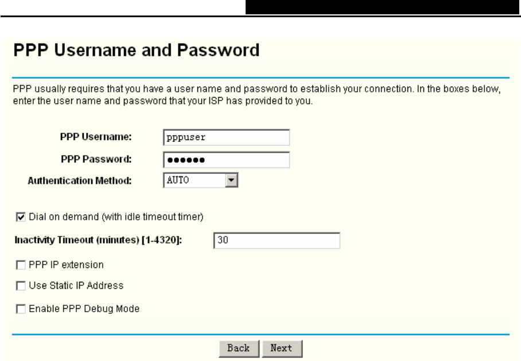Click into the PPP Username text field
The height and width of the screenshot is (361, 521).
pos(226,137)
